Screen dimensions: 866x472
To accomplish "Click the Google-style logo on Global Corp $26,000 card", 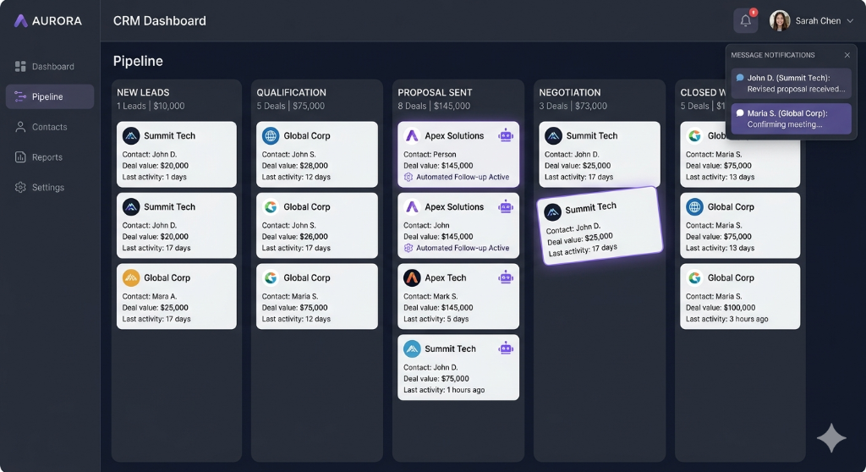I will click(x=271, y=206).
